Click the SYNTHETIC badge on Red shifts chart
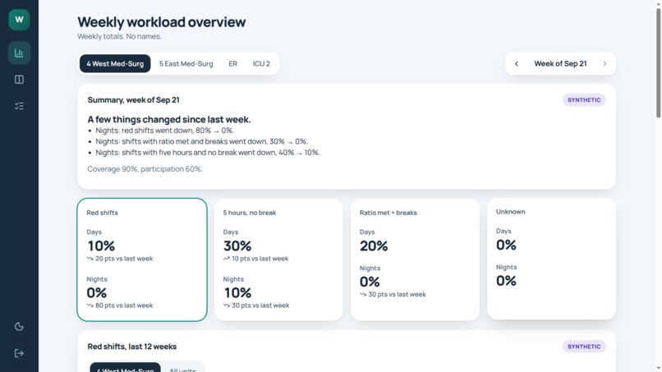This screenshot has height=372, width=662. pyautogui.click(x=584, y=347)
